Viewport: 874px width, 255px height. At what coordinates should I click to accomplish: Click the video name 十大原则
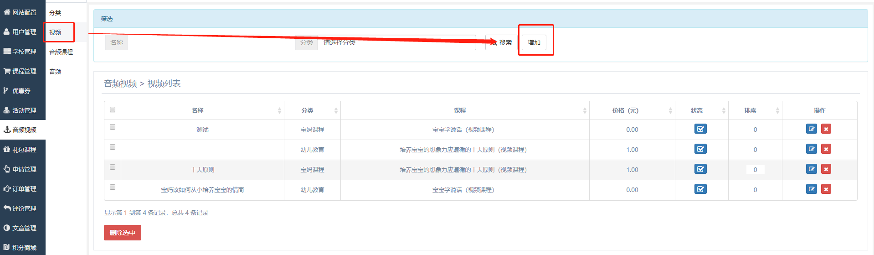(x=202, y=170)
